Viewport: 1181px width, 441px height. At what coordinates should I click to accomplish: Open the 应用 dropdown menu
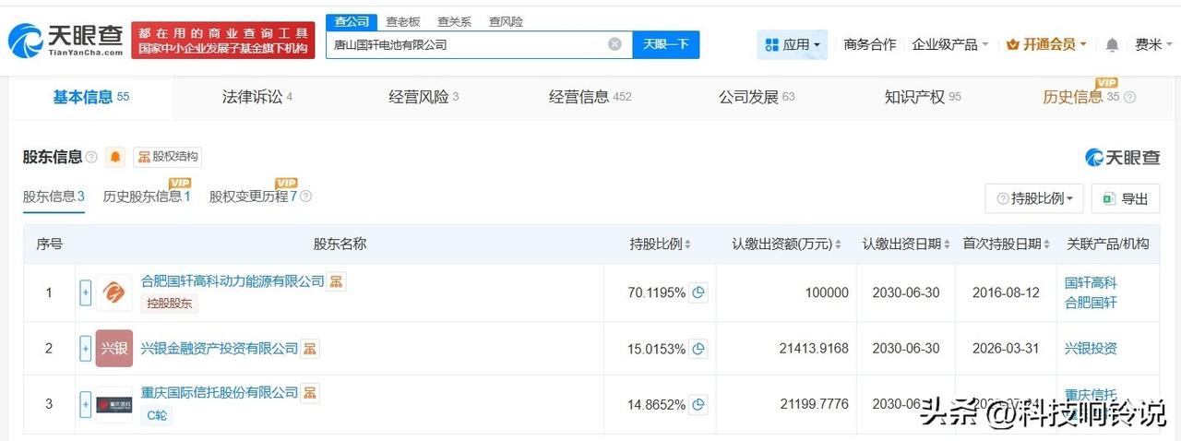tap(793, 44)
